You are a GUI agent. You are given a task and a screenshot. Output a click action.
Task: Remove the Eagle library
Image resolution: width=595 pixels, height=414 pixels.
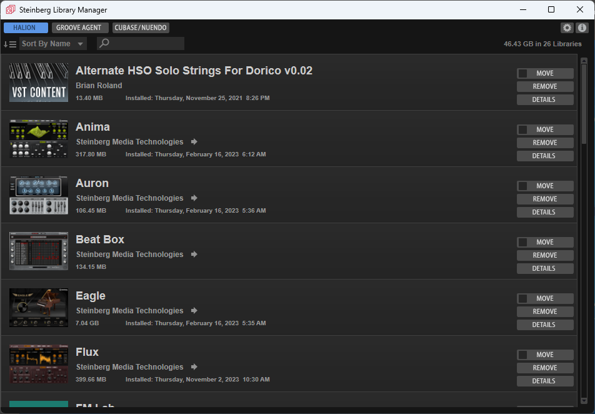[545, 311]
